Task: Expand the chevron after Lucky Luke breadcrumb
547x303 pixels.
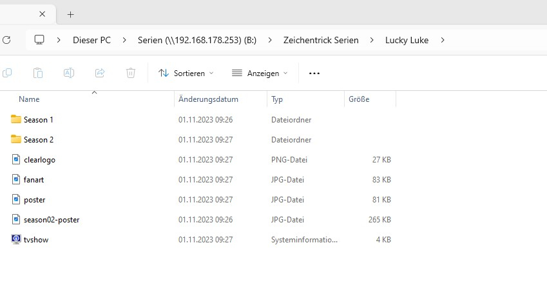Action: [x=443, y=40]
